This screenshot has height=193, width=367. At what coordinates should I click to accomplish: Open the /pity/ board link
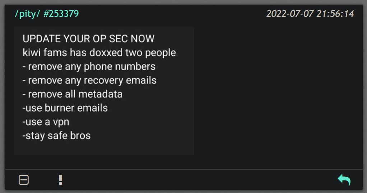28,14
